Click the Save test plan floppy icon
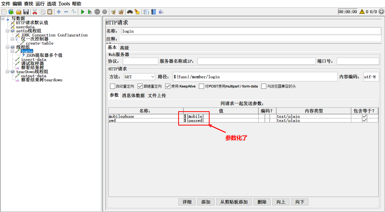This screenshot has height=212, width=385. coord(26,12)
